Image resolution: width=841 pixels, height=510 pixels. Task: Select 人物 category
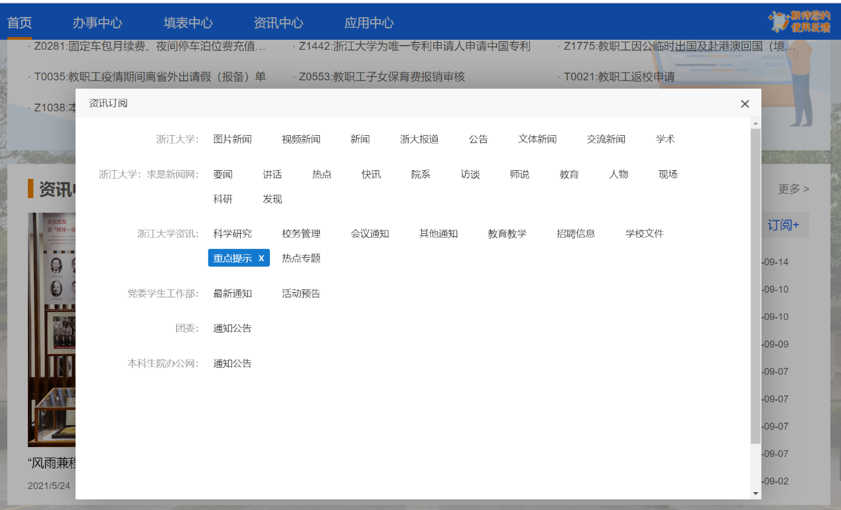click(x=619, y=174)
